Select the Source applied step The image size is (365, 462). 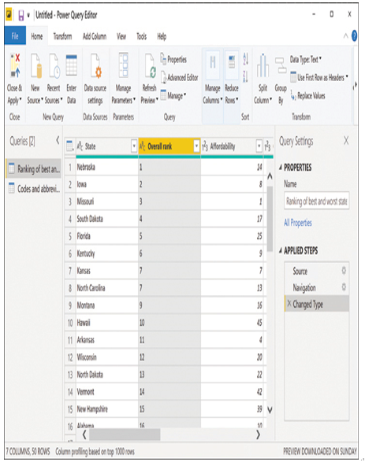317,271
